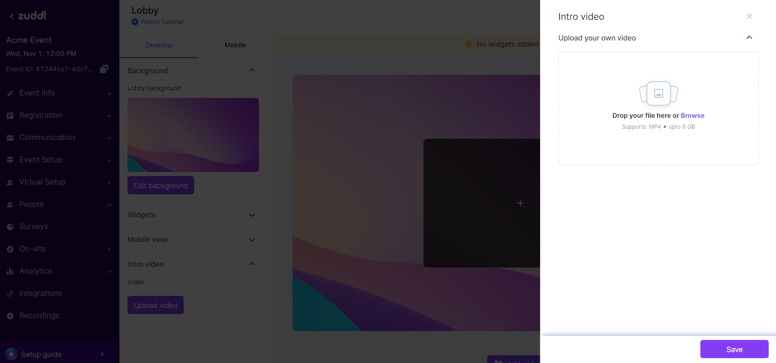
Task: Copy the Event ID
Action: [x=104, y=69]
